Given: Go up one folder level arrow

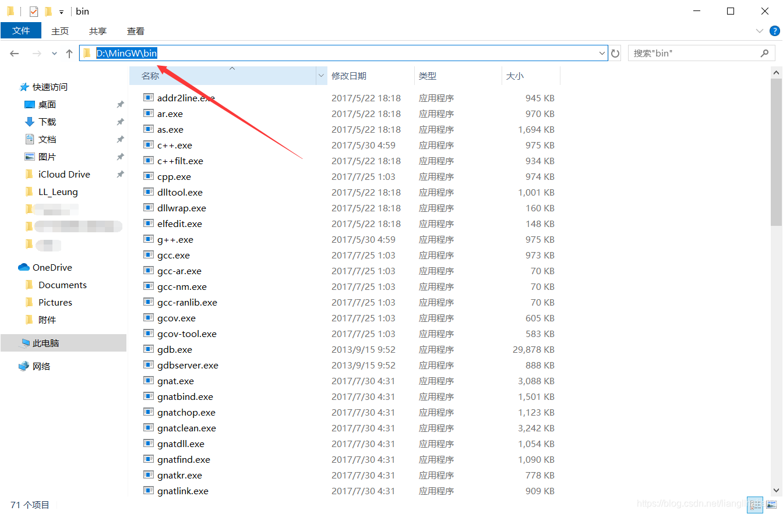Looking at the screenshot, I should tap(69, 54).
